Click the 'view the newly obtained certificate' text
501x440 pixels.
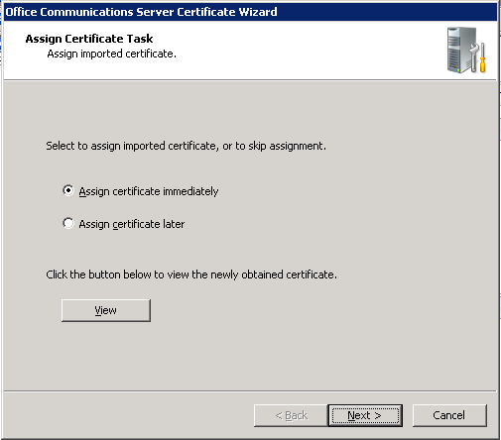tap(252, 275)
